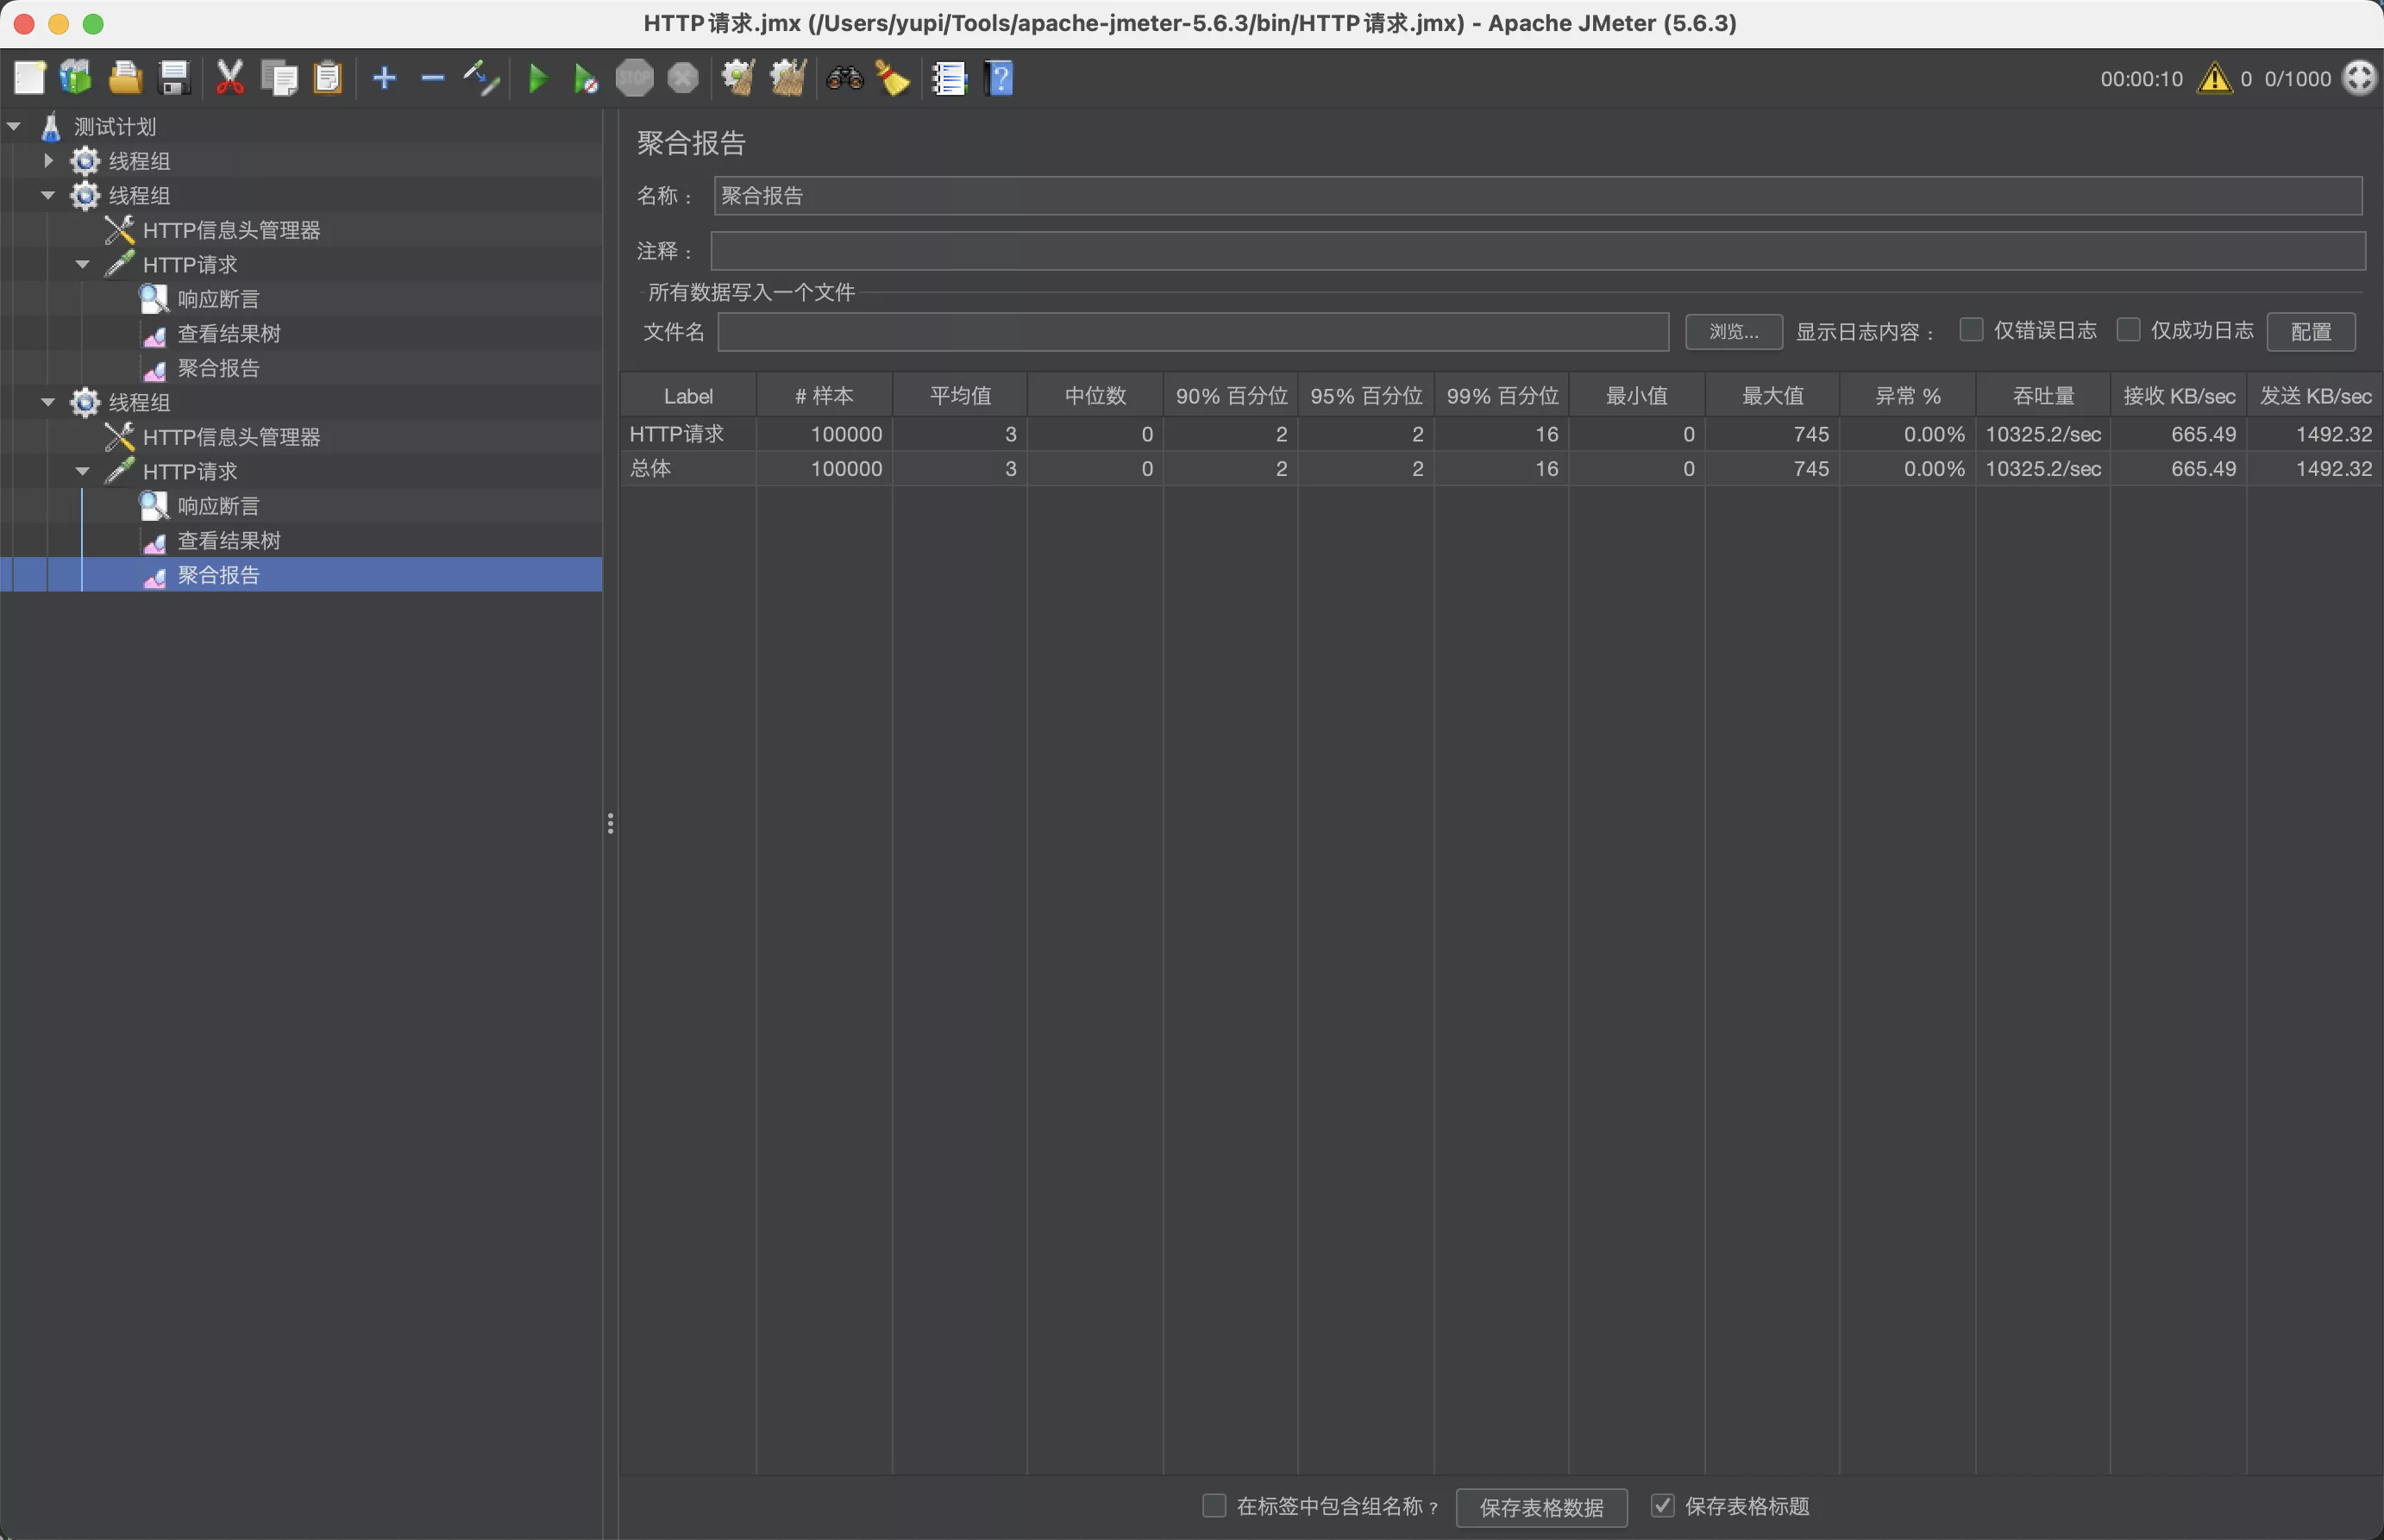This screenshot has height=1540, width=2384.
Task: Click the 配置 button
Action: click(2311, 332)
